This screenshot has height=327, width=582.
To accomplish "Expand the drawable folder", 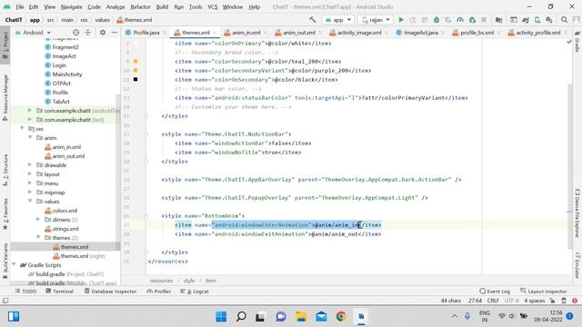I will pos(30,165).
